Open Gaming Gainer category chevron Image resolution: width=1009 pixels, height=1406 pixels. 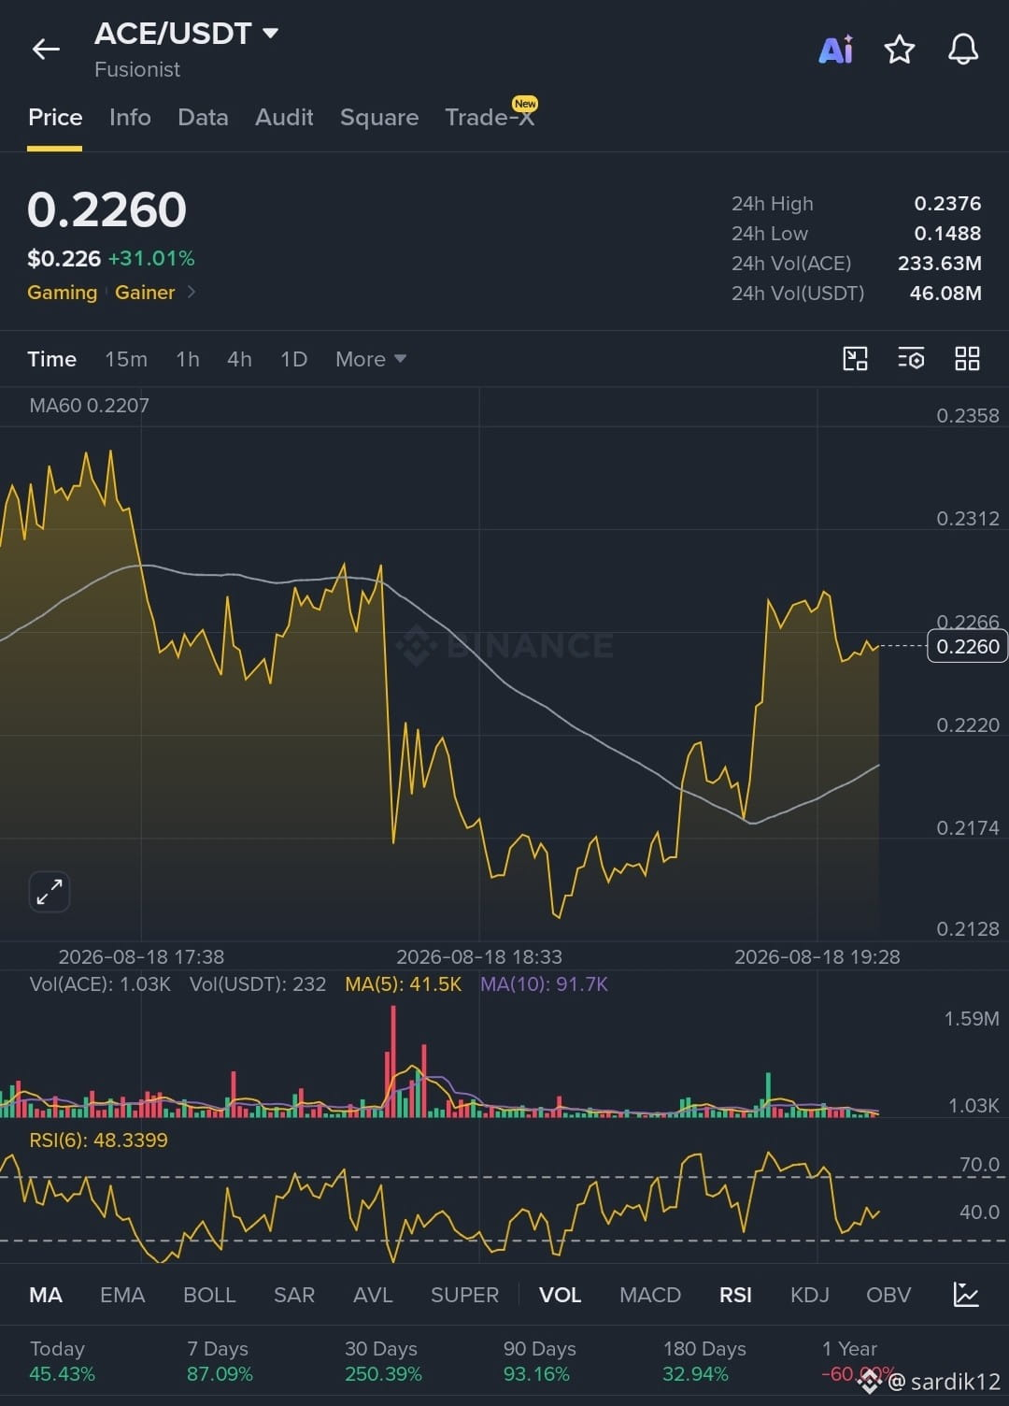[192, 292]
